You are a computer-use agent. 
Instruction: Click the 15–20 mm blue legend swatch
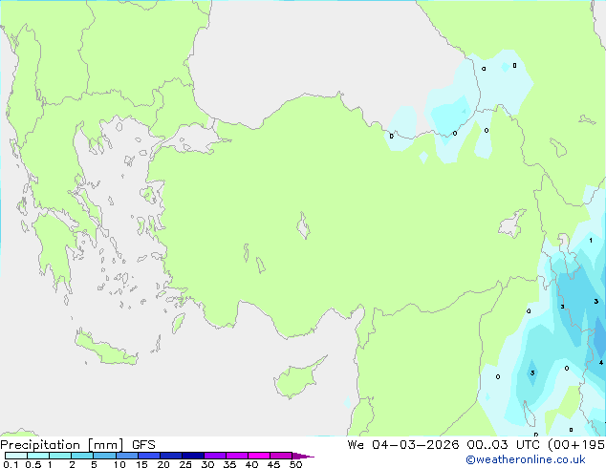(149, 456)
